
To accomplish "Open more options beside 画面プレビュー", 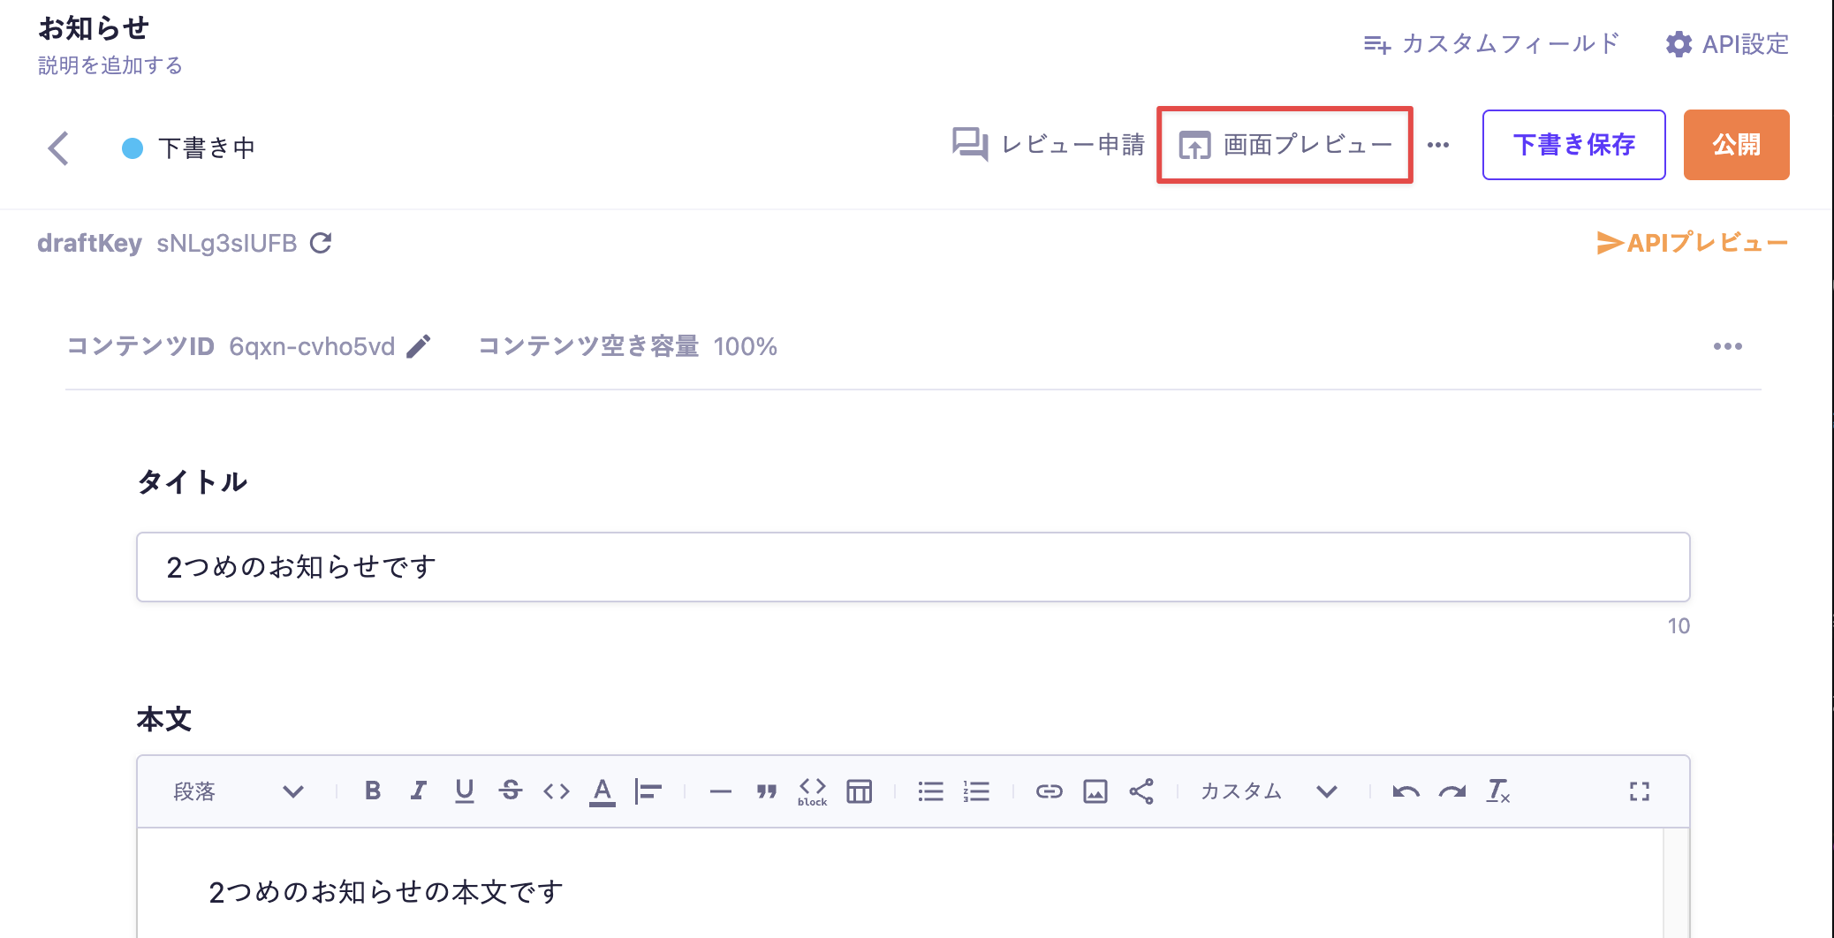I will click(1438, 145).
